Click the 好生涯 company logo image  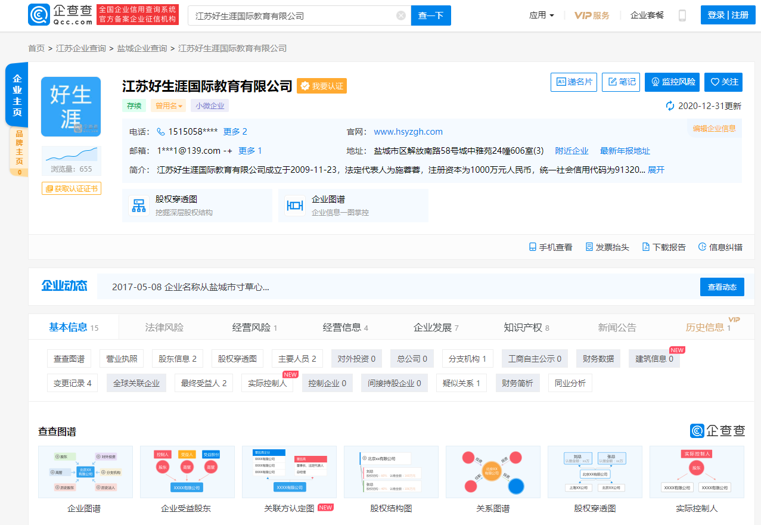pyautogui.click(x=71, y=107)
